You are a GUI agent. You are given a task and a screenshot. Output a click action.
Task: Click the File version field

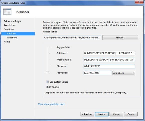[97, 73]
